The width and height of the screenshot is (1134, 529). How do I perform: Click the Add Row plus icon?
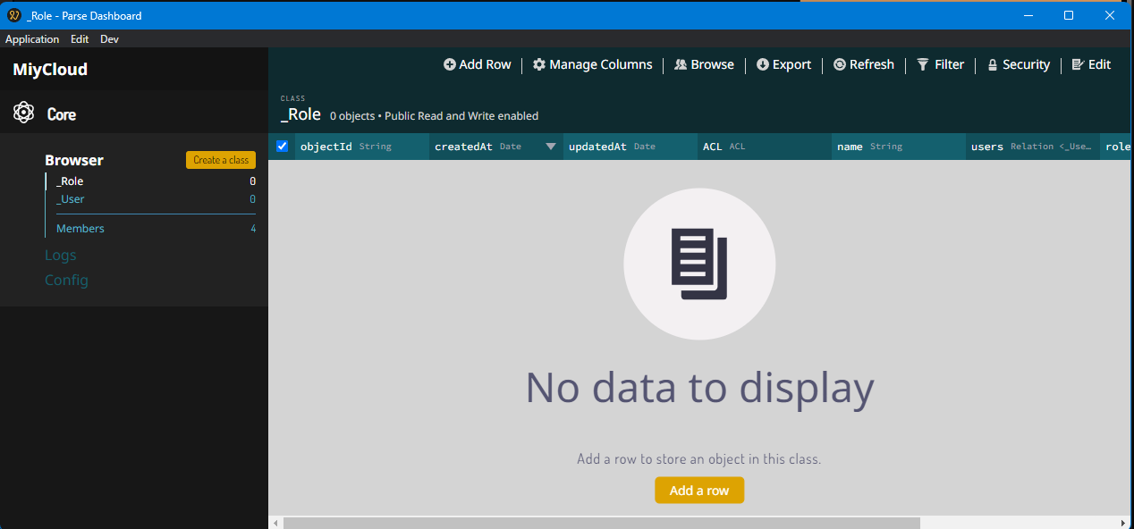(x=450, y=64)
